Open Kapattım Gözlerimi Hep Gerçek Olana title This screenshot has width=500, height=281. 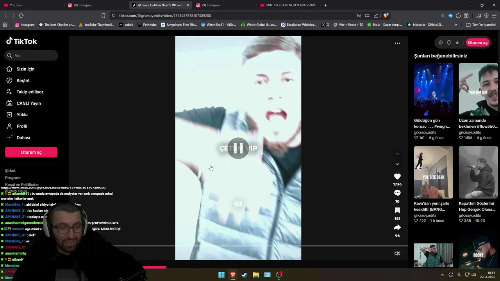(x=477, y=206)
